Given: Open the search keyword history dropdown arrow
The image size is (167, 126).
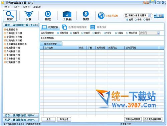Looking at the screenshot, I should pyautogui.click(x=150, y=16).
